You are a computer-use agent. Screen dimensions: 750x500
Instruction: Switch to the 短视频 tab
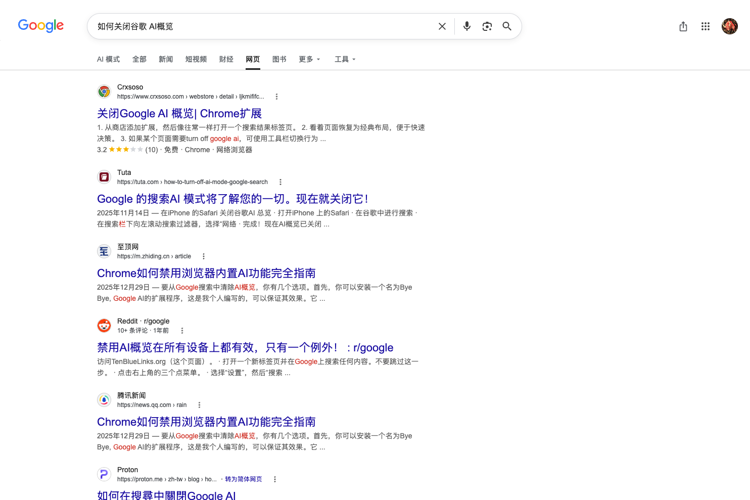(x=196, y=59)
